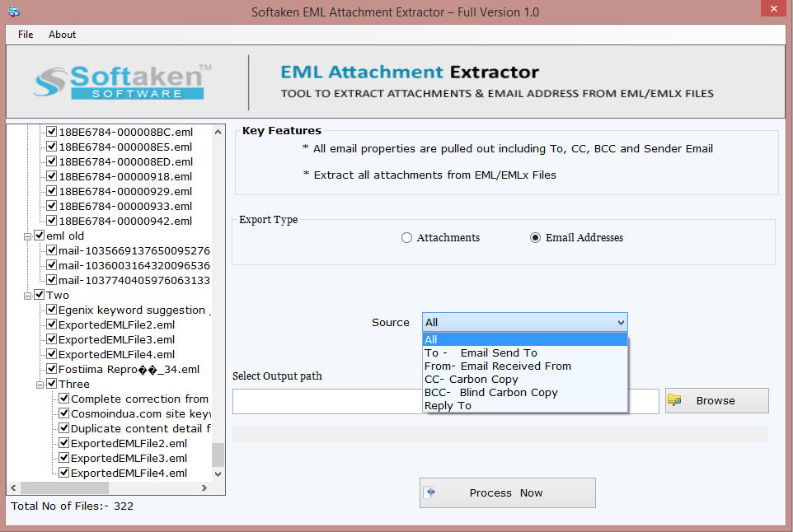Open the Source dropdown arrow
Image resolution: width=793 pixels, height=532 pixels.
pyautogui.click(x=620, y=323)
